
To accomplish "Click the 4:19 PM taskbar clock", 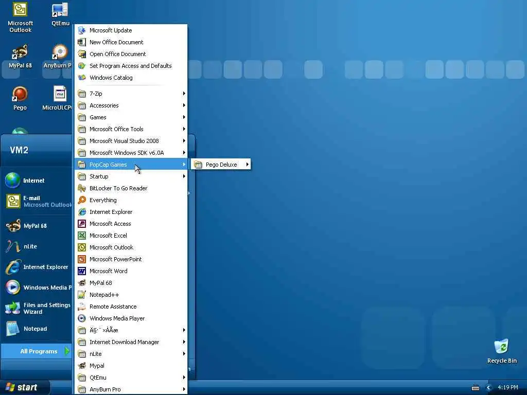I will click(507, 387).
